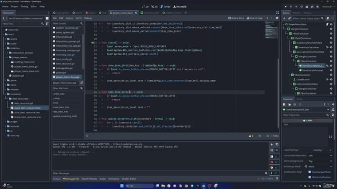Screen dimensions: 337x189
Task: Click the distraction free mode icon
Action: [x=277, y=13]
